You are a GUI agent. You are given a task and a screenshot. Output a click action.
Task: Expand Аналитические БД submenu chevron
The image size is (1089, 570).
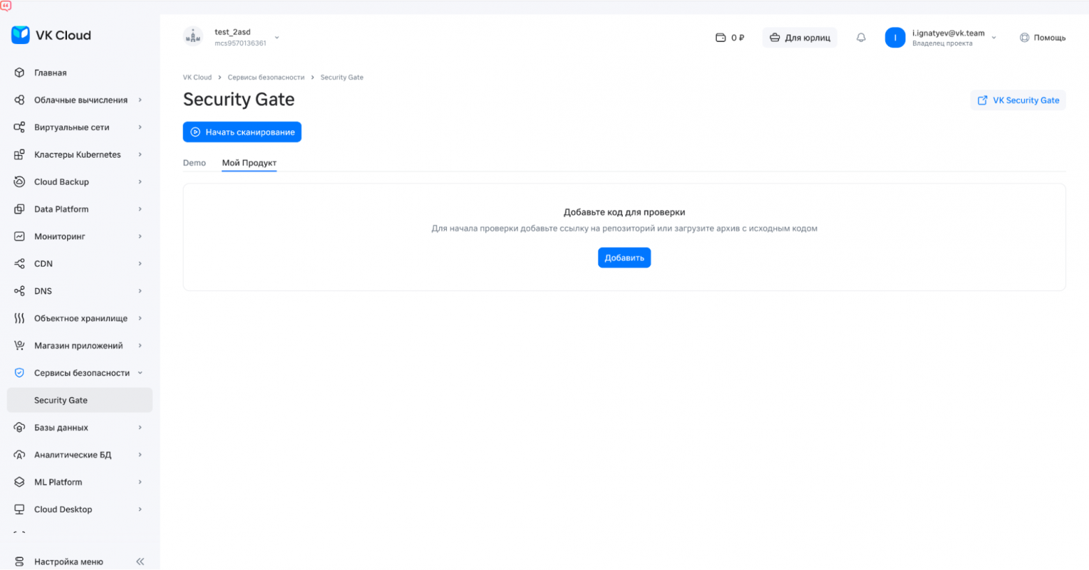coord(140,454)
